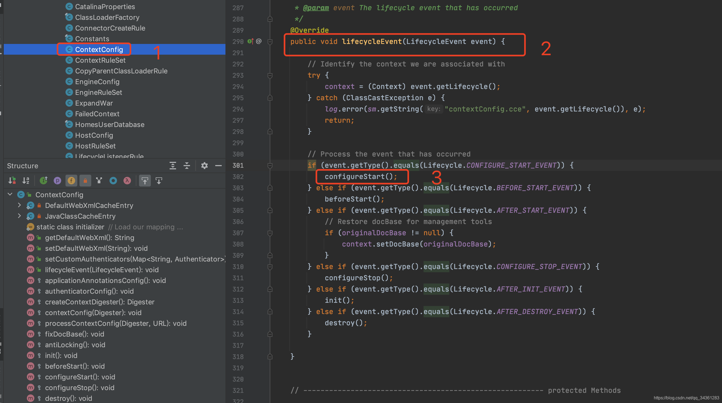This screenshot has height=403, width=722.
Task: Select static class initializer in Structure
Action: [70, 227]
